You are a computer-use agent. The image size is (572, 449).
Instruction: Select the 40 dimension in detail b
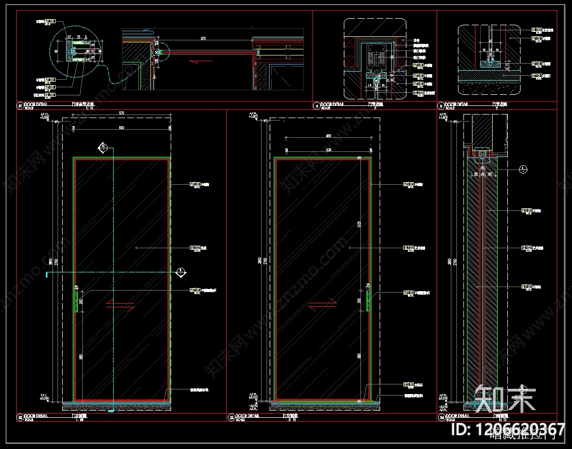point(491,41)
